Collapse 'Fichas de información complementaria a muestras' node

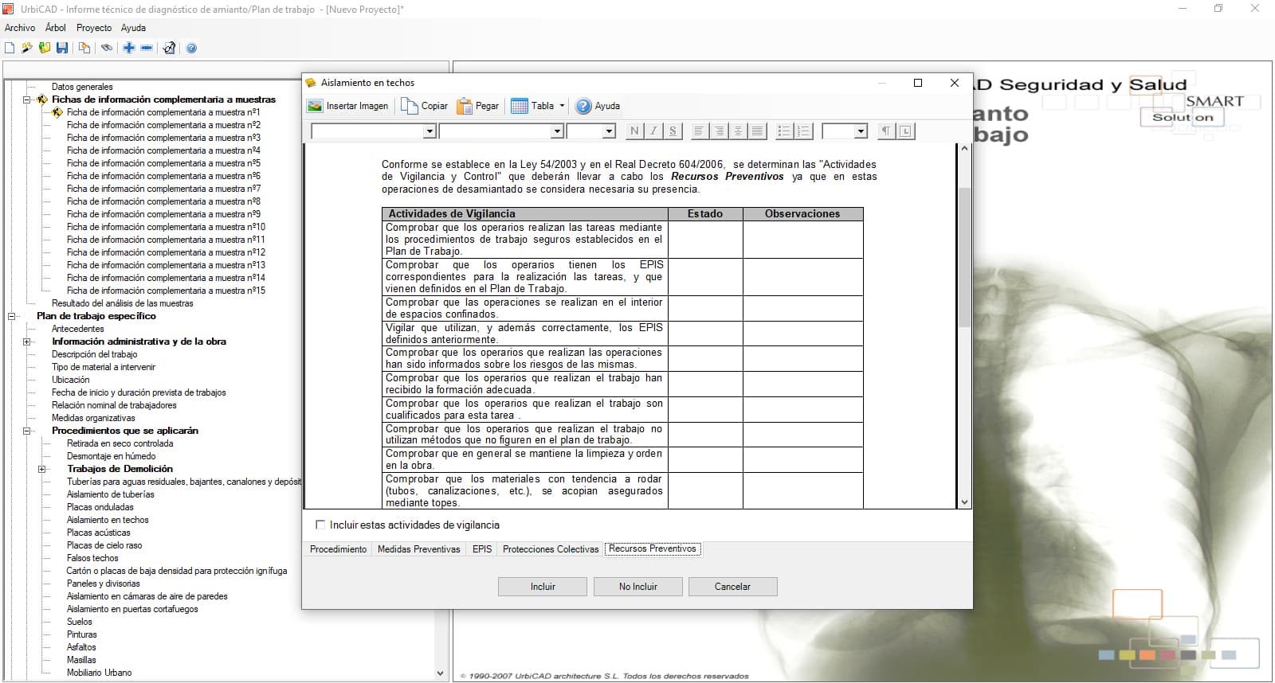point(26,100)
